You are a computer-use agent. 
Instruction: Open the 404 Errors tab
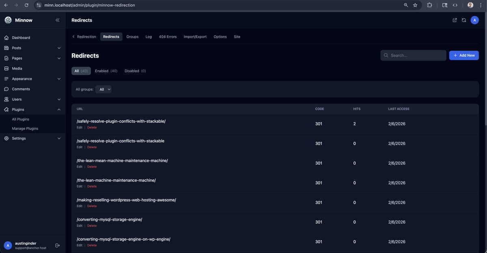[168, 37]
